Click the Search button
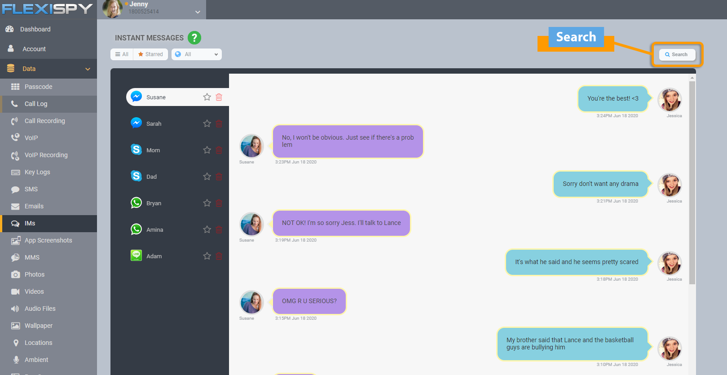Image resolution: width=727 pixels, height=375 pixels. click(x=677, y=54)
